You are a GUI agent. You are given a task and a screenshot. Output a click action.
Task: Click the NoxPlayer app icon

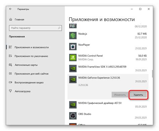pos(73,47)
